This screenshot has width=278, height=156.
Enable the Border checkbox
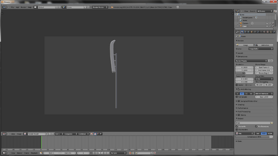pos(237,85)
